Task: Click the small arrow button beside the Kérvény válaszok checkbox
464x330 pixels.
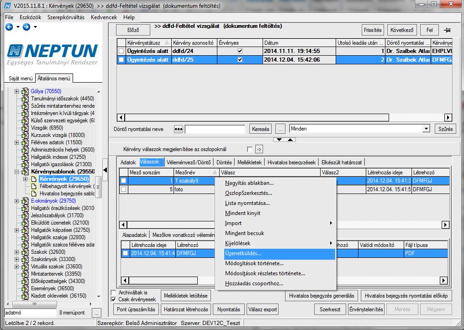Action: click(x=259, y=149)
